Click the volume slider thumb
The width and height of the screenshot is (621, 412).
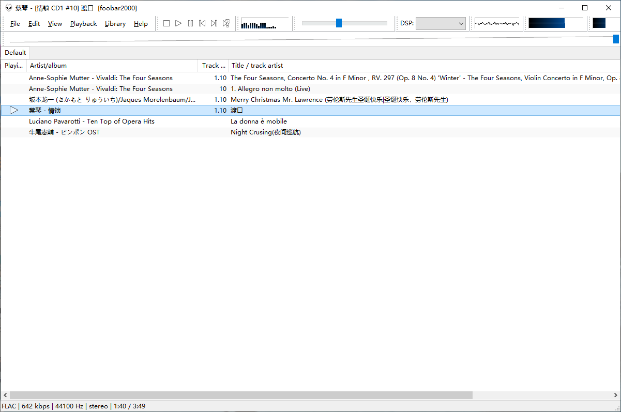(x=339, y=23)
